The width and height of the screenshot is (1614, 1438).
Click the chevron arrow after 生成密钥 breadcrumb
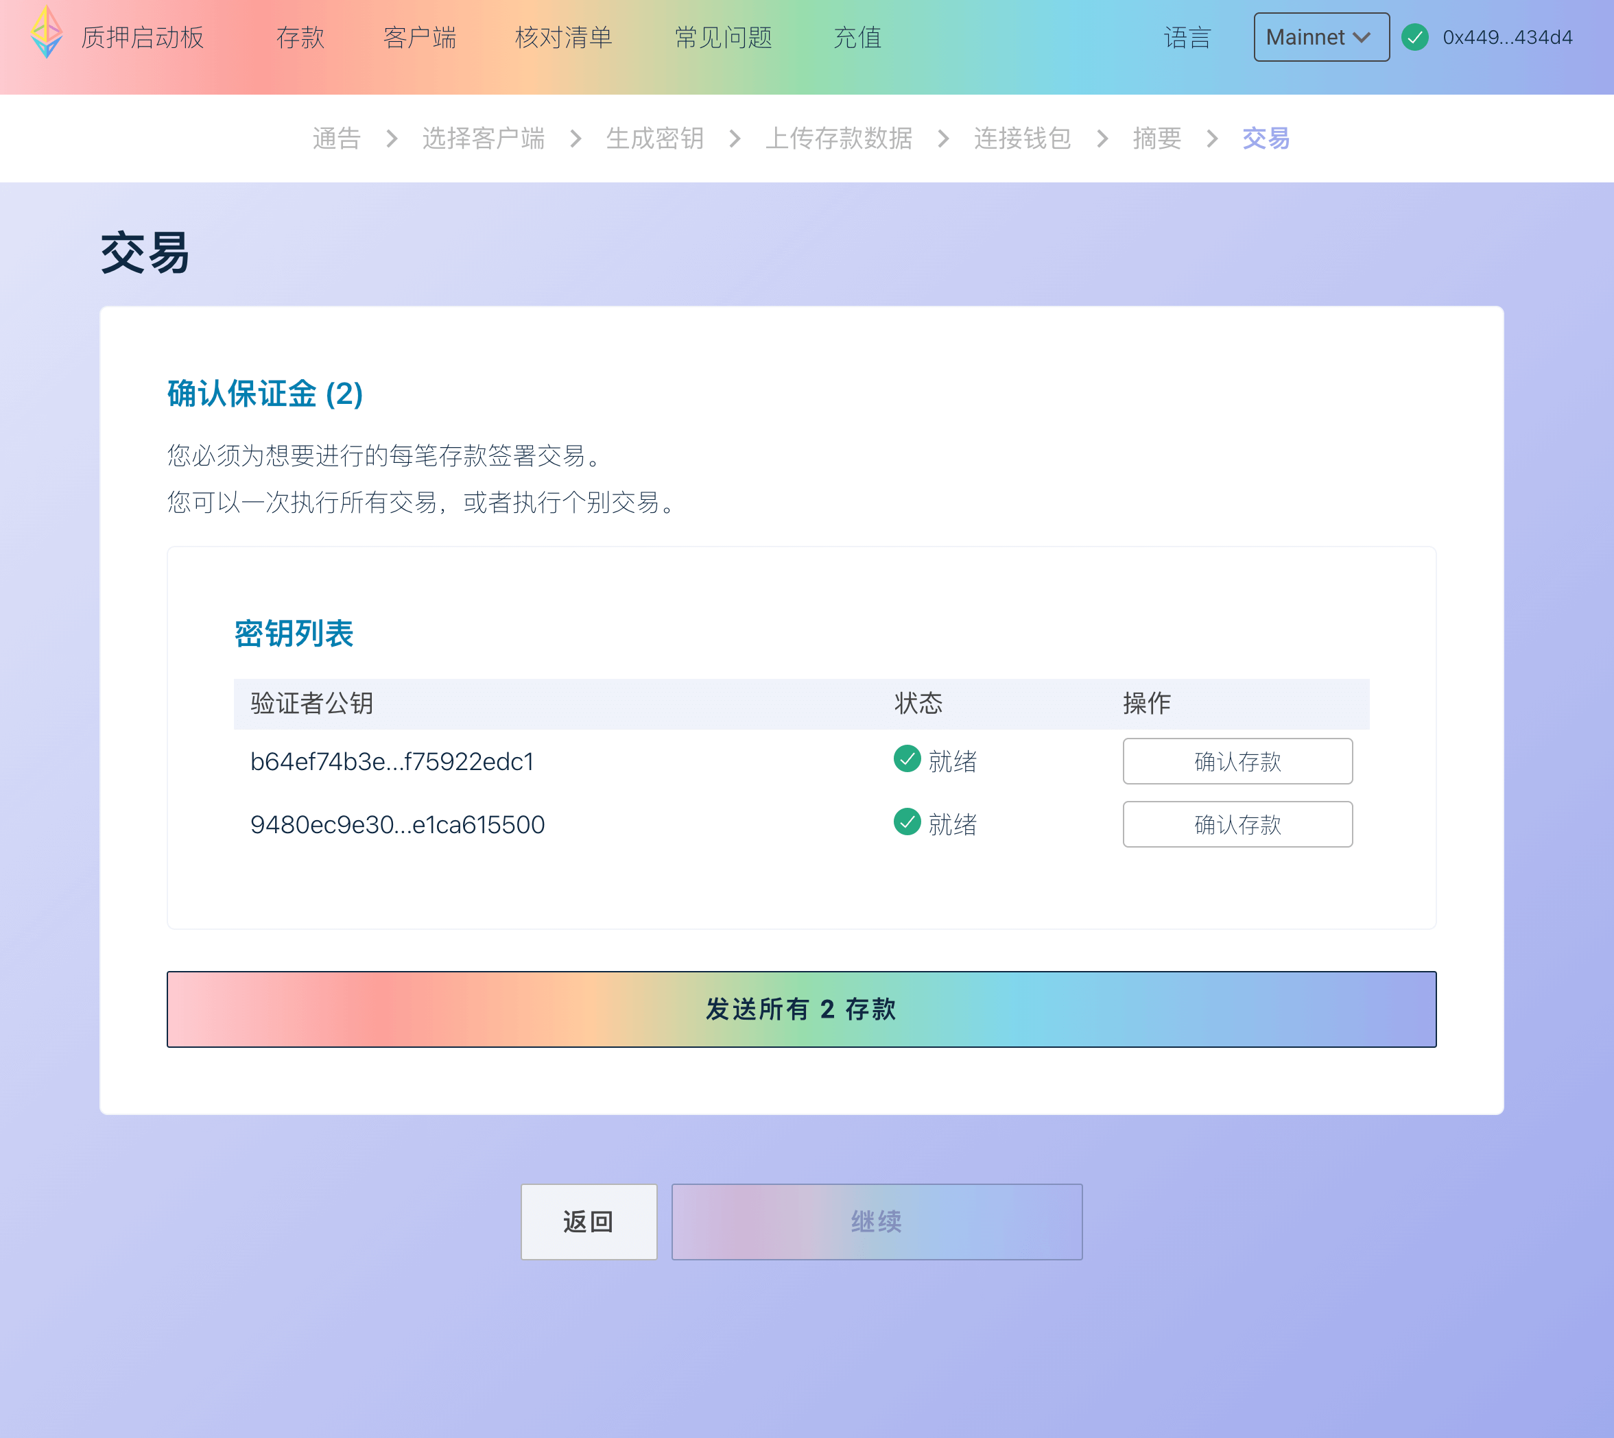pos(735,139)
